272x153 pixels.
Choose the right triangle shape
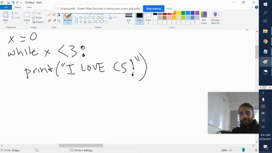(76, 18)
